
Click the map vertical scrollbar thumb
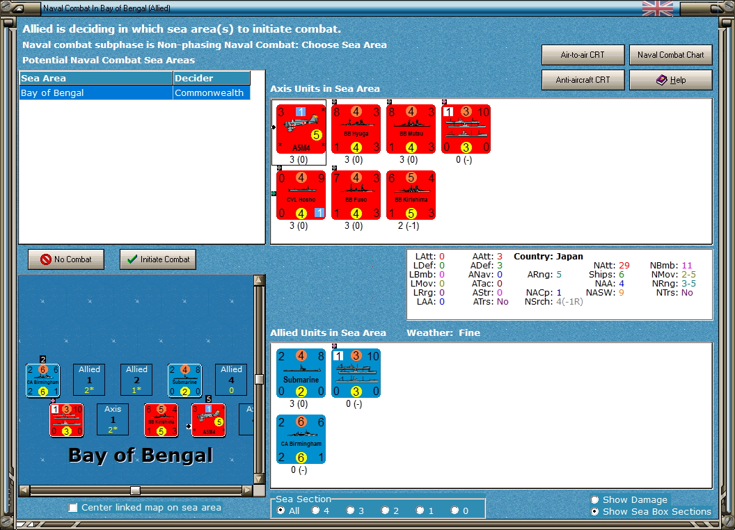pyautogui.click(x=259, y=379)
